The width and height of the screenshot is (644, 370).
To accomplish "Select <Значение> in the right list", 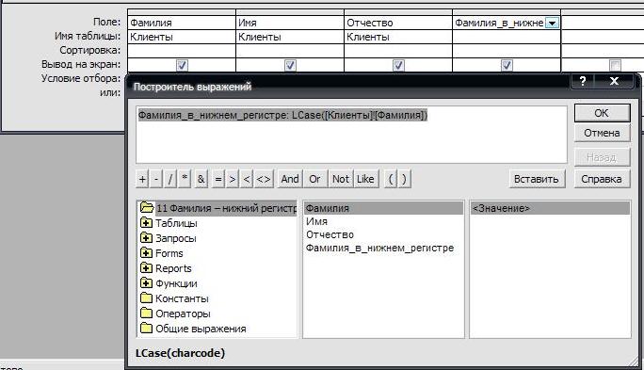I will tap(551, 208).
